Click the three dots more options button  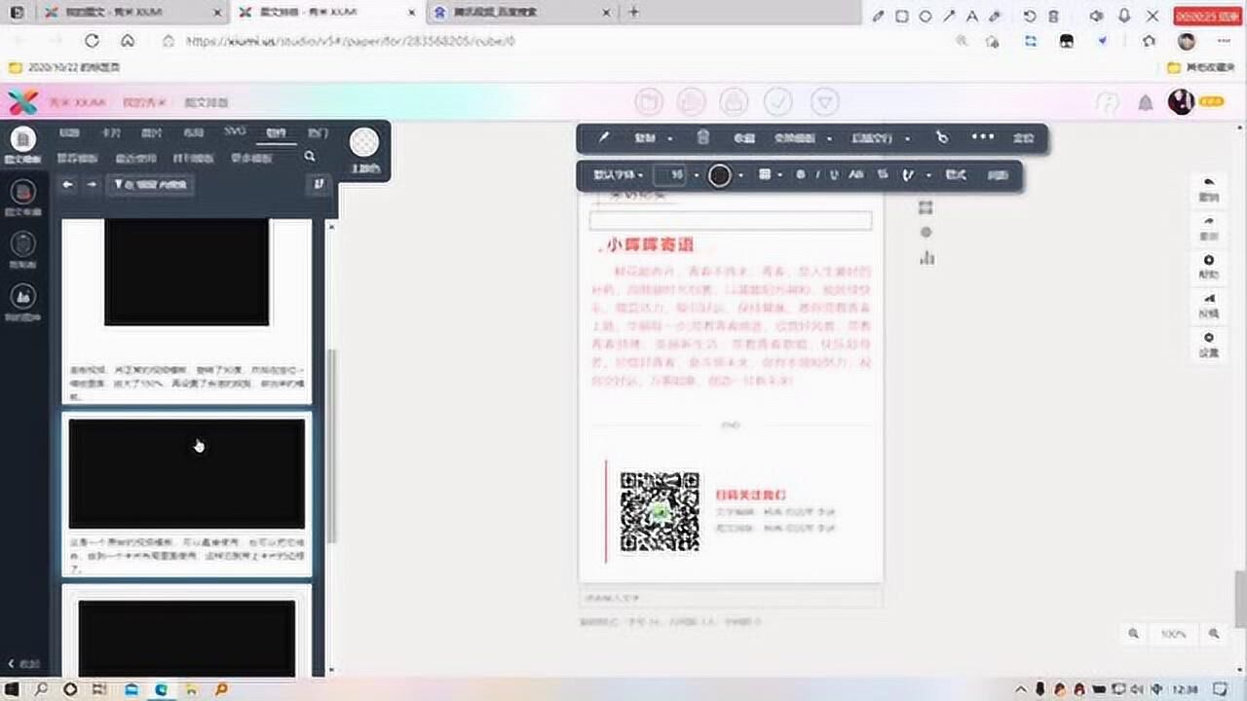click(x=983, y=137)
